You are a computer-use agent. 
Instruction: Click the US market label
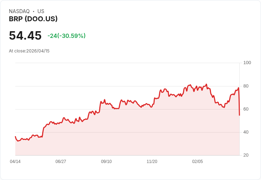(41, 11)
